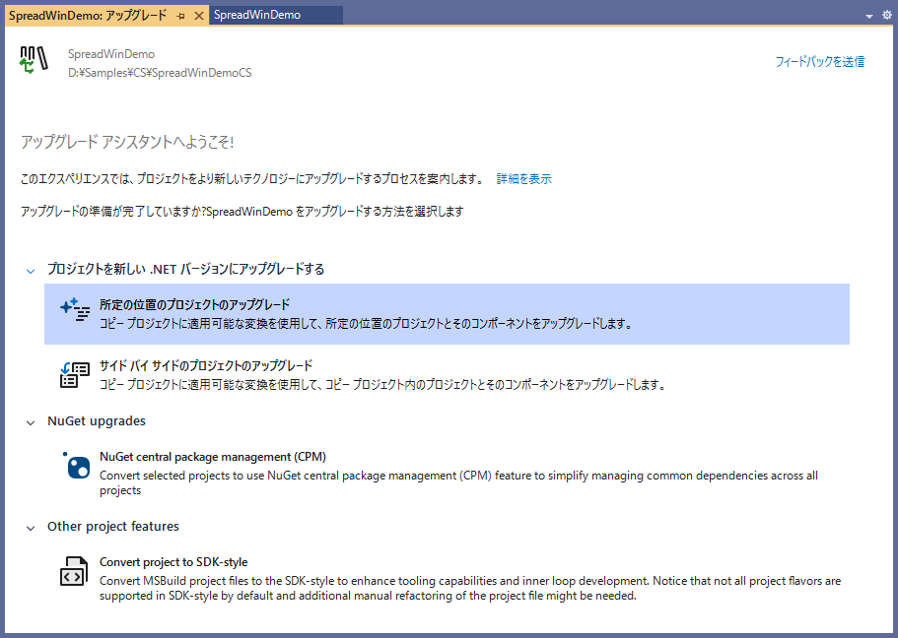This screenshot has width=898, height=638.
Task: Click the in-place upgrade sparkle icon
Action: point(75,309)
